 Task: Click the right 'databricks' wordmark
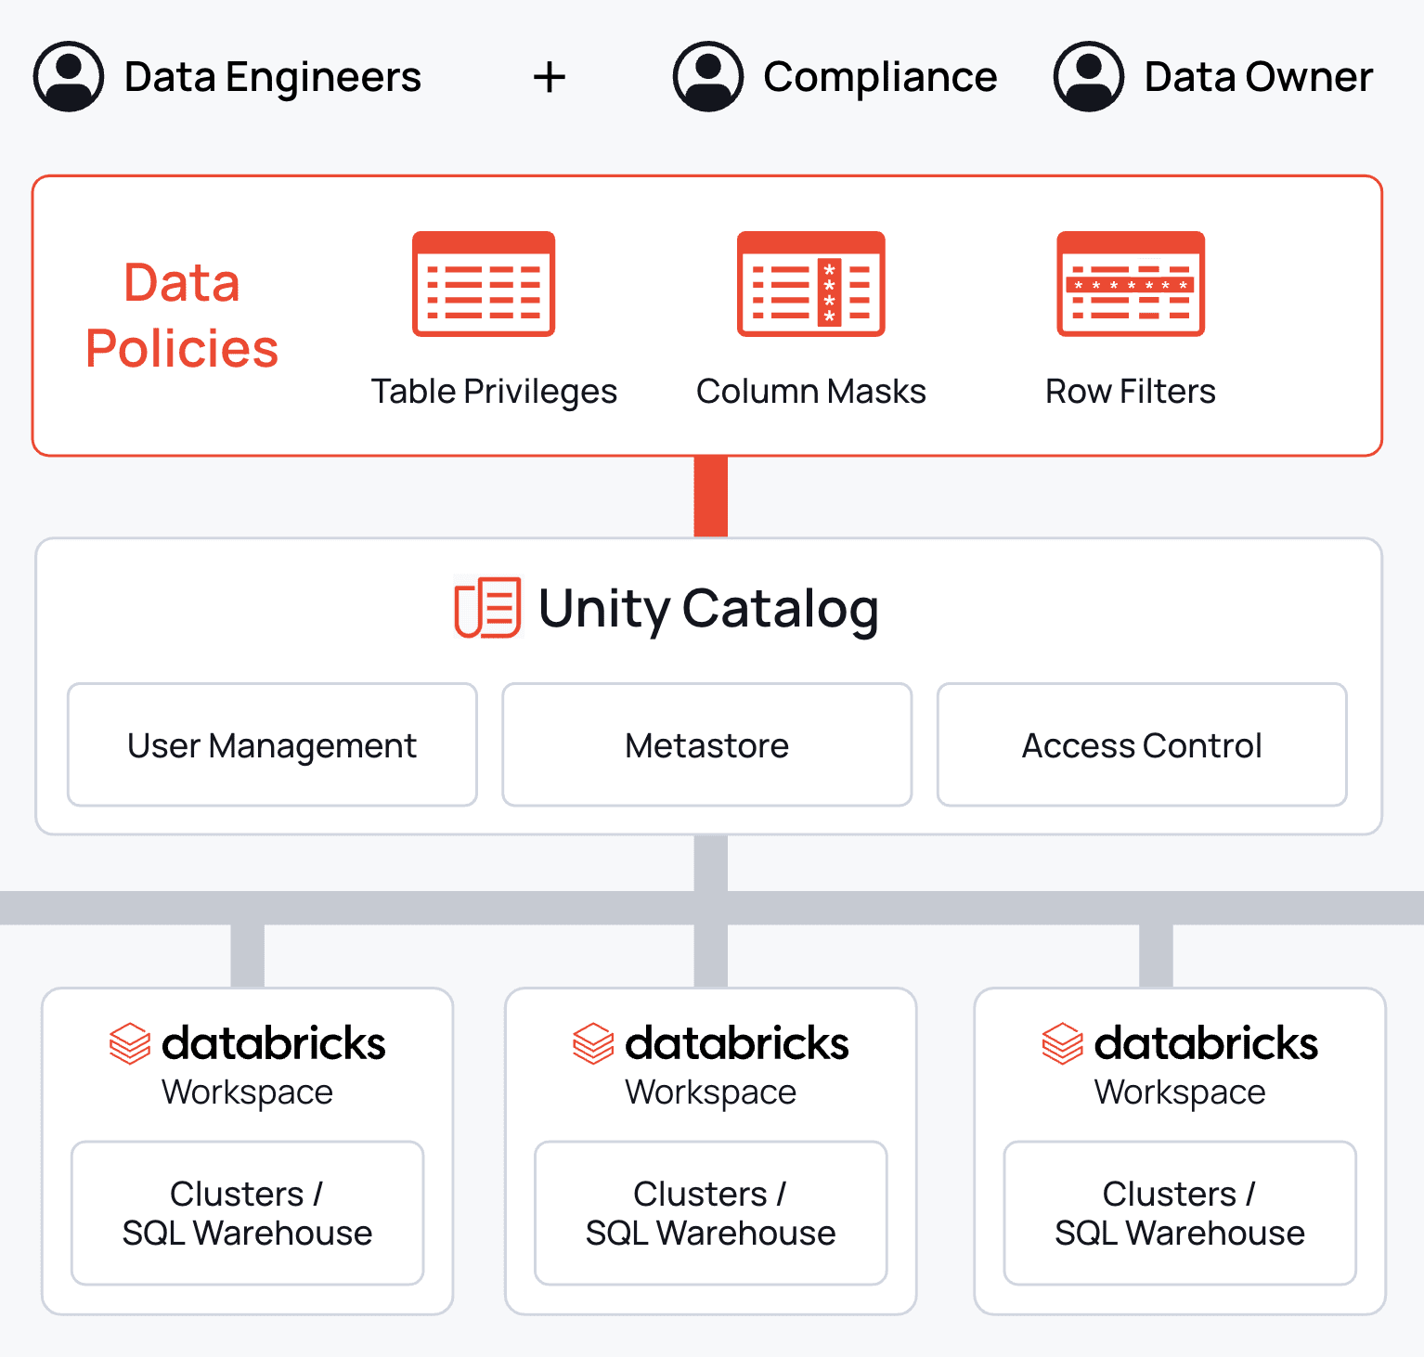(x=1207, y=1043)
